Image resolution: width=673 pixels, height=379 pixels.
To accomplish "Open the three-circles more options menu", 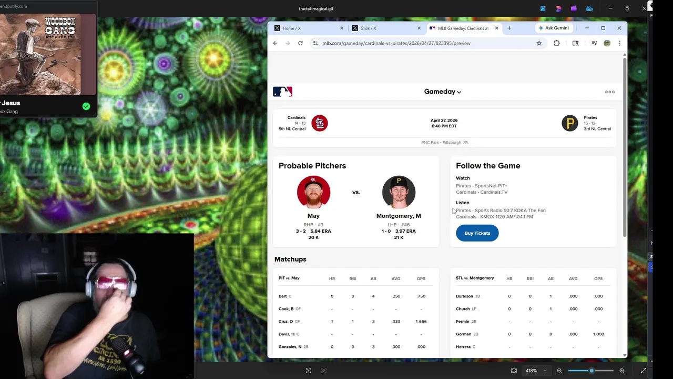I will point(610,92).
